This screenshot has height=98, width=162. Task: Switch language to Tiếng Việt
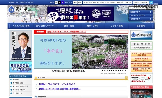pos(128,2)
